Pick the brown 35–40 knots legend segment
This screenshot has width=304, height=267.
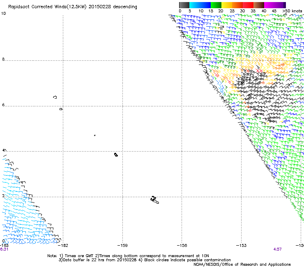[x=259, y=5]
